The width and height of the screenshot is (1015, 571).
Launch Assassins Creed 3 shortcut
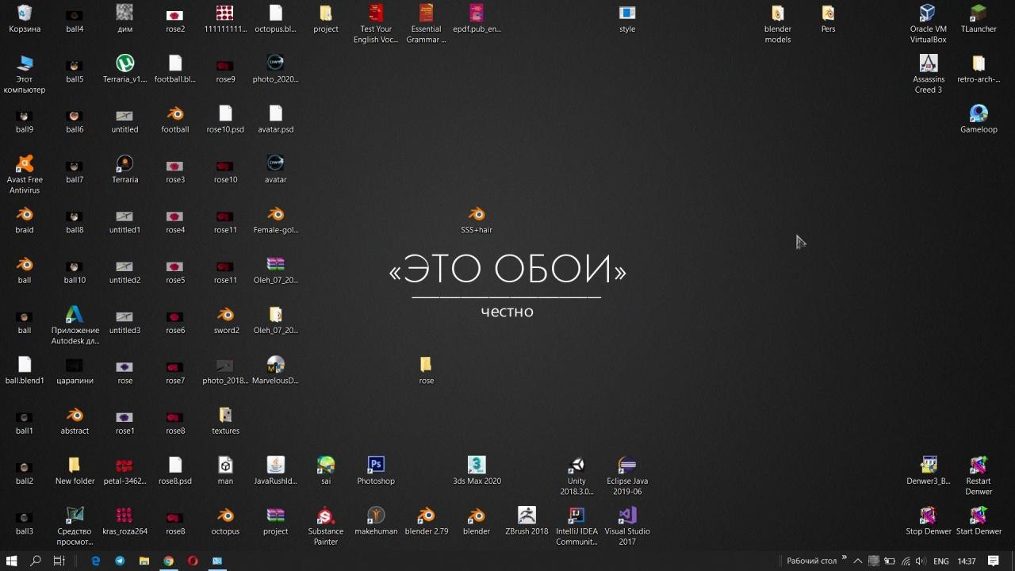pos(929,75)
